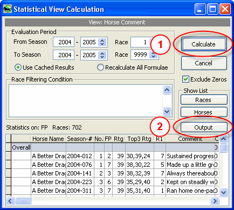This screenshot has width=234, height=210.
Task: Click season cell 2004-223
Action: [80, 182]
